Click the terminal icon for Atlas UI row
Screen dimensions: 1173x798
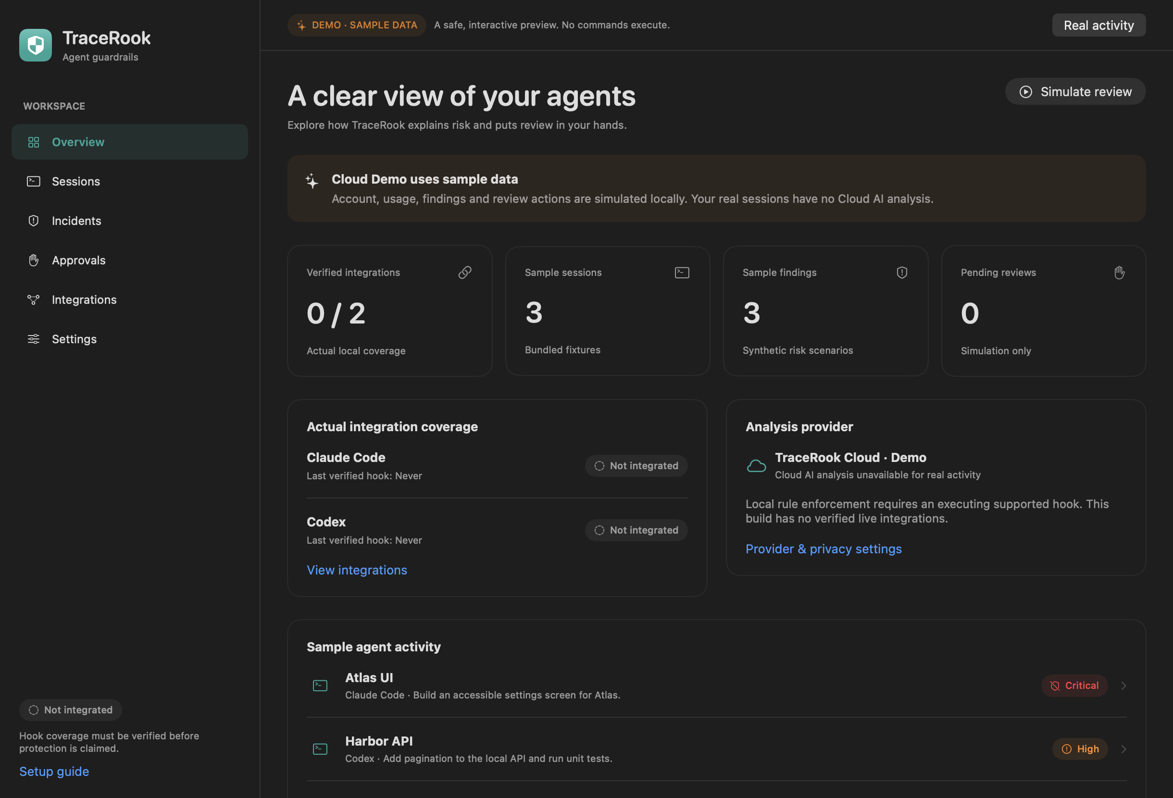tap(320, 686)
